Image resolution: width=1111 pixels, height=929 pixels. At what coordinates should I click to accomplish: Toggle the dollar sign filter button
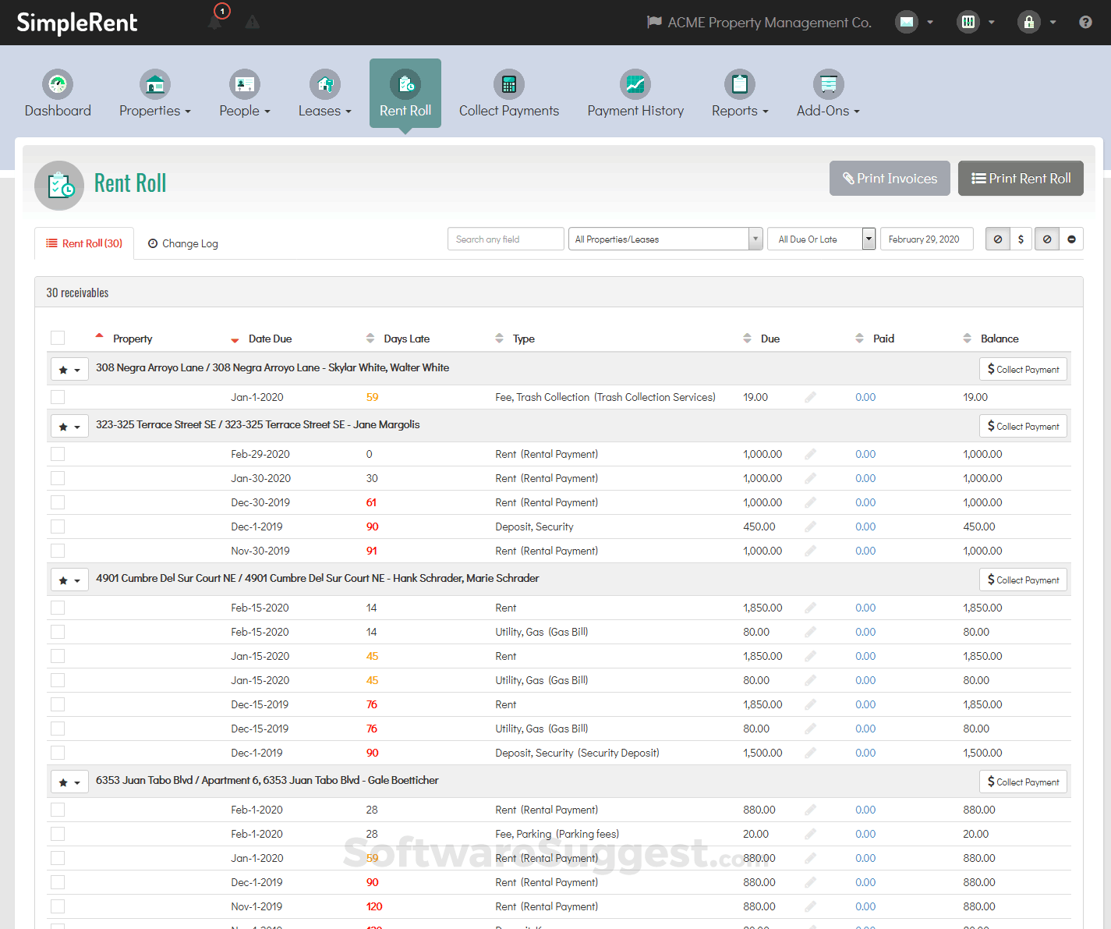coord(1021,239)
